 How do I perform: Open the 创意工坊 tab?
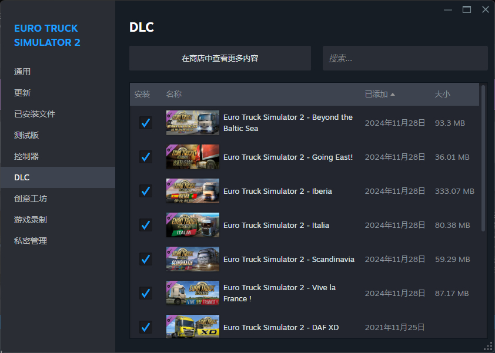pos(58,199)
